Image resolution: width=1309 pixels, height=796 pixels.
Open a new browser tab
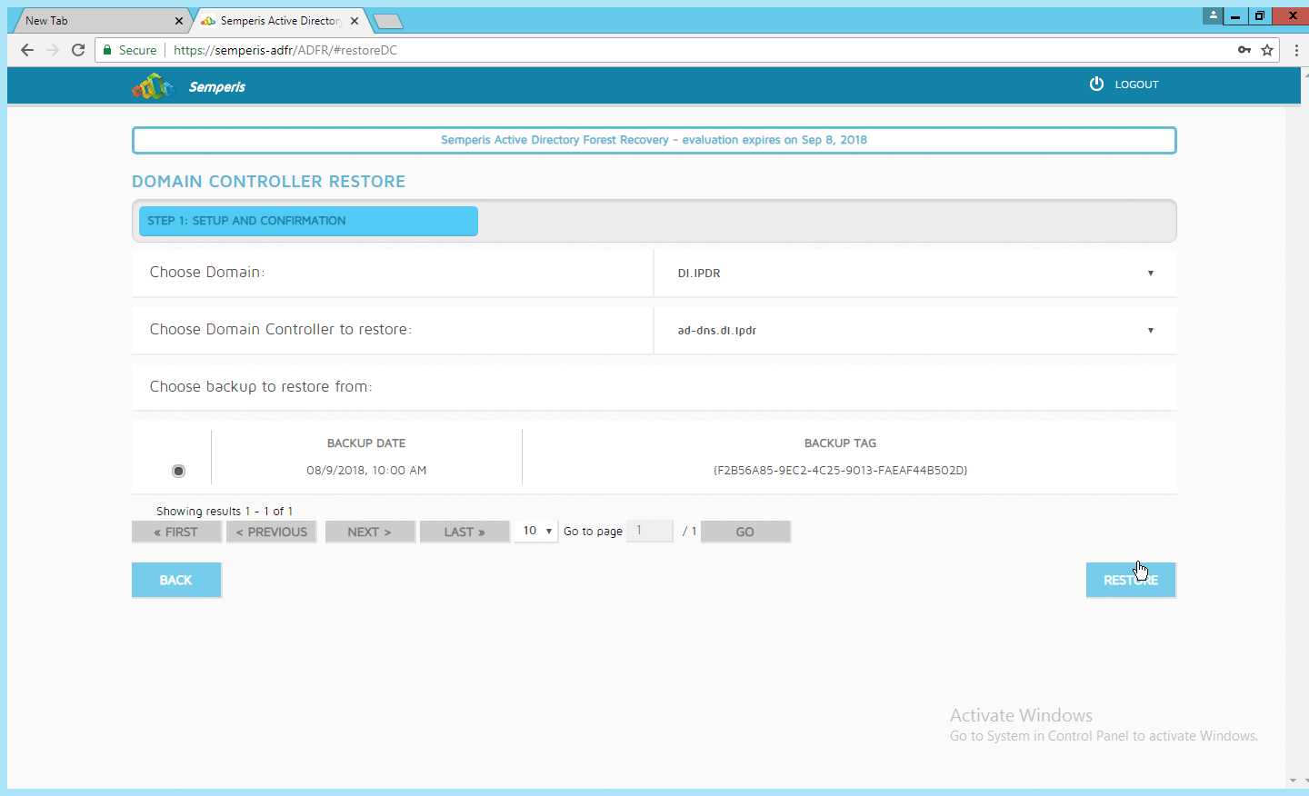(388, 22)
